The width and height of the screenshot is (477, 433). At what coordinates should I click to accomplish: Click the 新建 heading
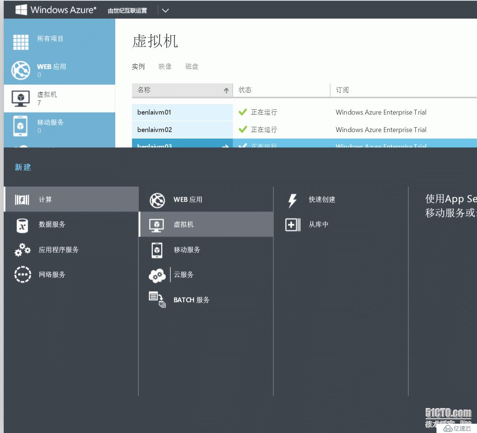[23, 167]
